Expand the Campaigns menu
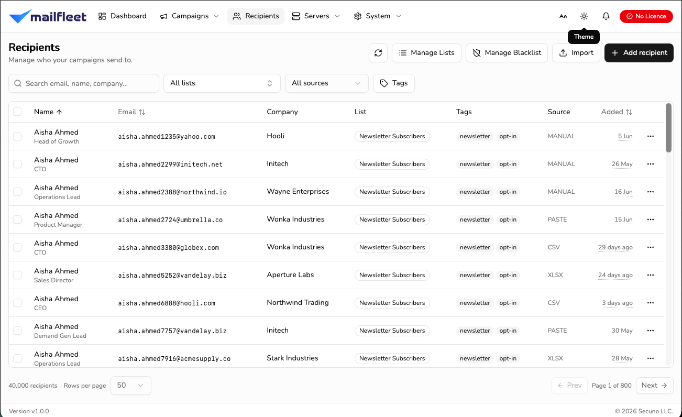Viewport: 682px width, 417px height. click(190, 16)
